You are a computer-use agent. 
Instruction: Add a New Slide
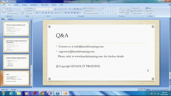coord(23,11)
